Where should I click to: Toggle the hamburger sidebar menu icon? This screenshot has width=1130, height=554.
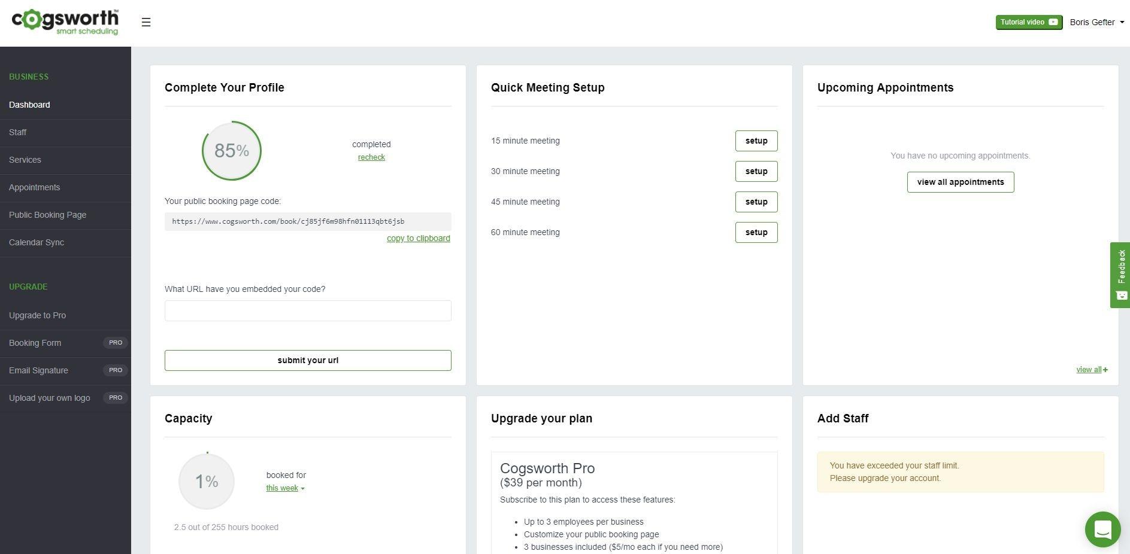(146, 22)
